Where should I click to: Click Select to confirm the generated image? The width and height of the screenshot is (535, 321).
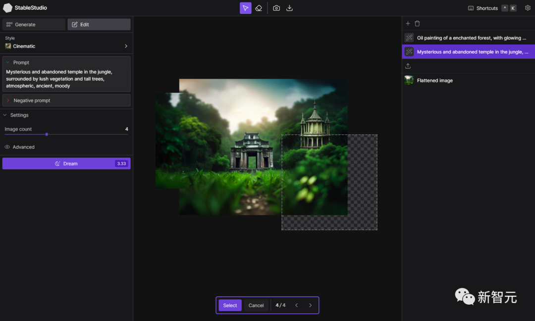(x=230, y=305)
